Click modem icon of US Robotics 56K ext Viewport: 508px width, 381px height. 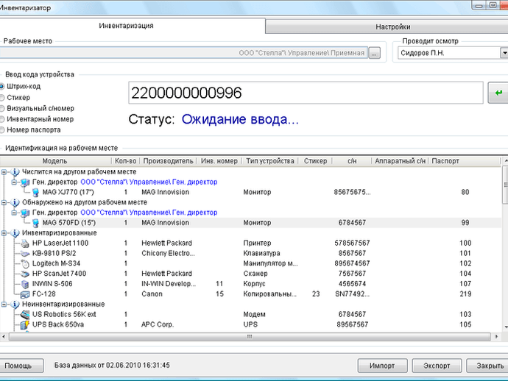coord(25,315)
